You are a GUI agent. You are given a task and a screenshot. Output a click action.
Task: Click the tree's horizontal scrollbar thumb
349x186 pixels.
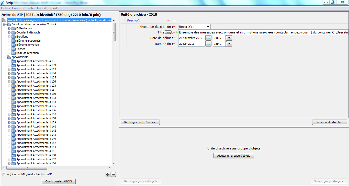(x=27, y=168)
